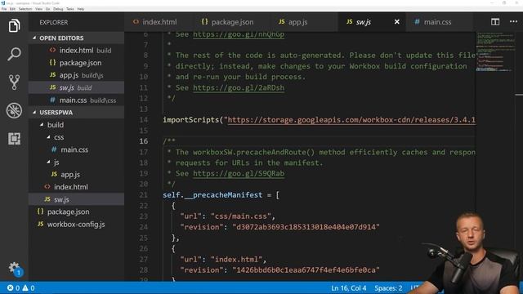Open the Source Control view
The image size is (523, 294).
(x=14, y=82)
